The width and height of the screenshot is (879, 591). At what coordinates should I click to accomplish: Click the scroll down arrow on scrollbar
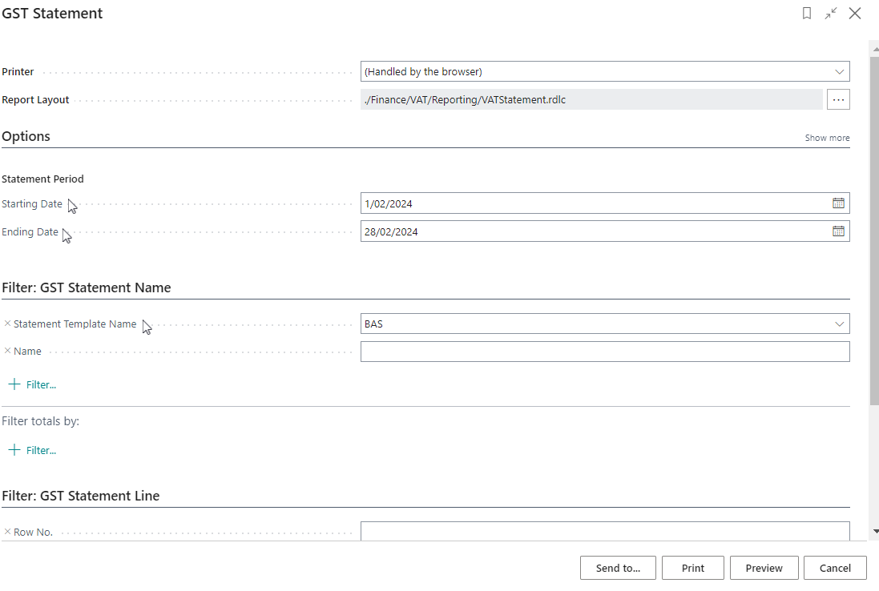(x=874, y=531)
